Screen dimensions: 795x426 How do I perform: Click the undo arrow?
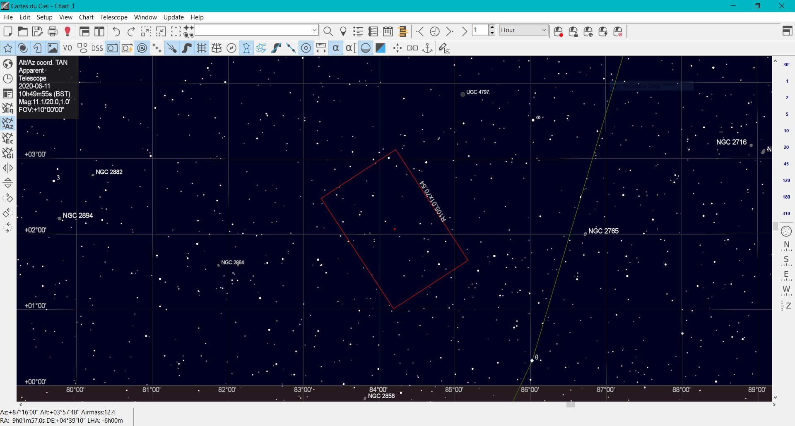tap(116, 31)
